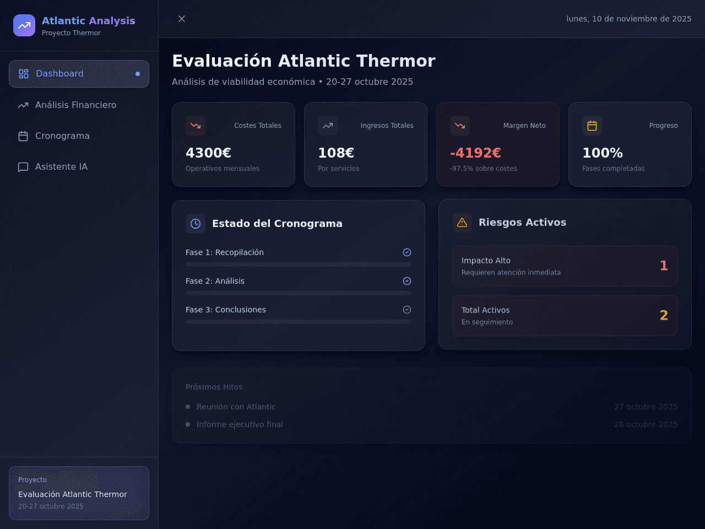The image size is (705, 529).
Task: Click the text -97.5% sobre costes
Action: tap(484, 169)
